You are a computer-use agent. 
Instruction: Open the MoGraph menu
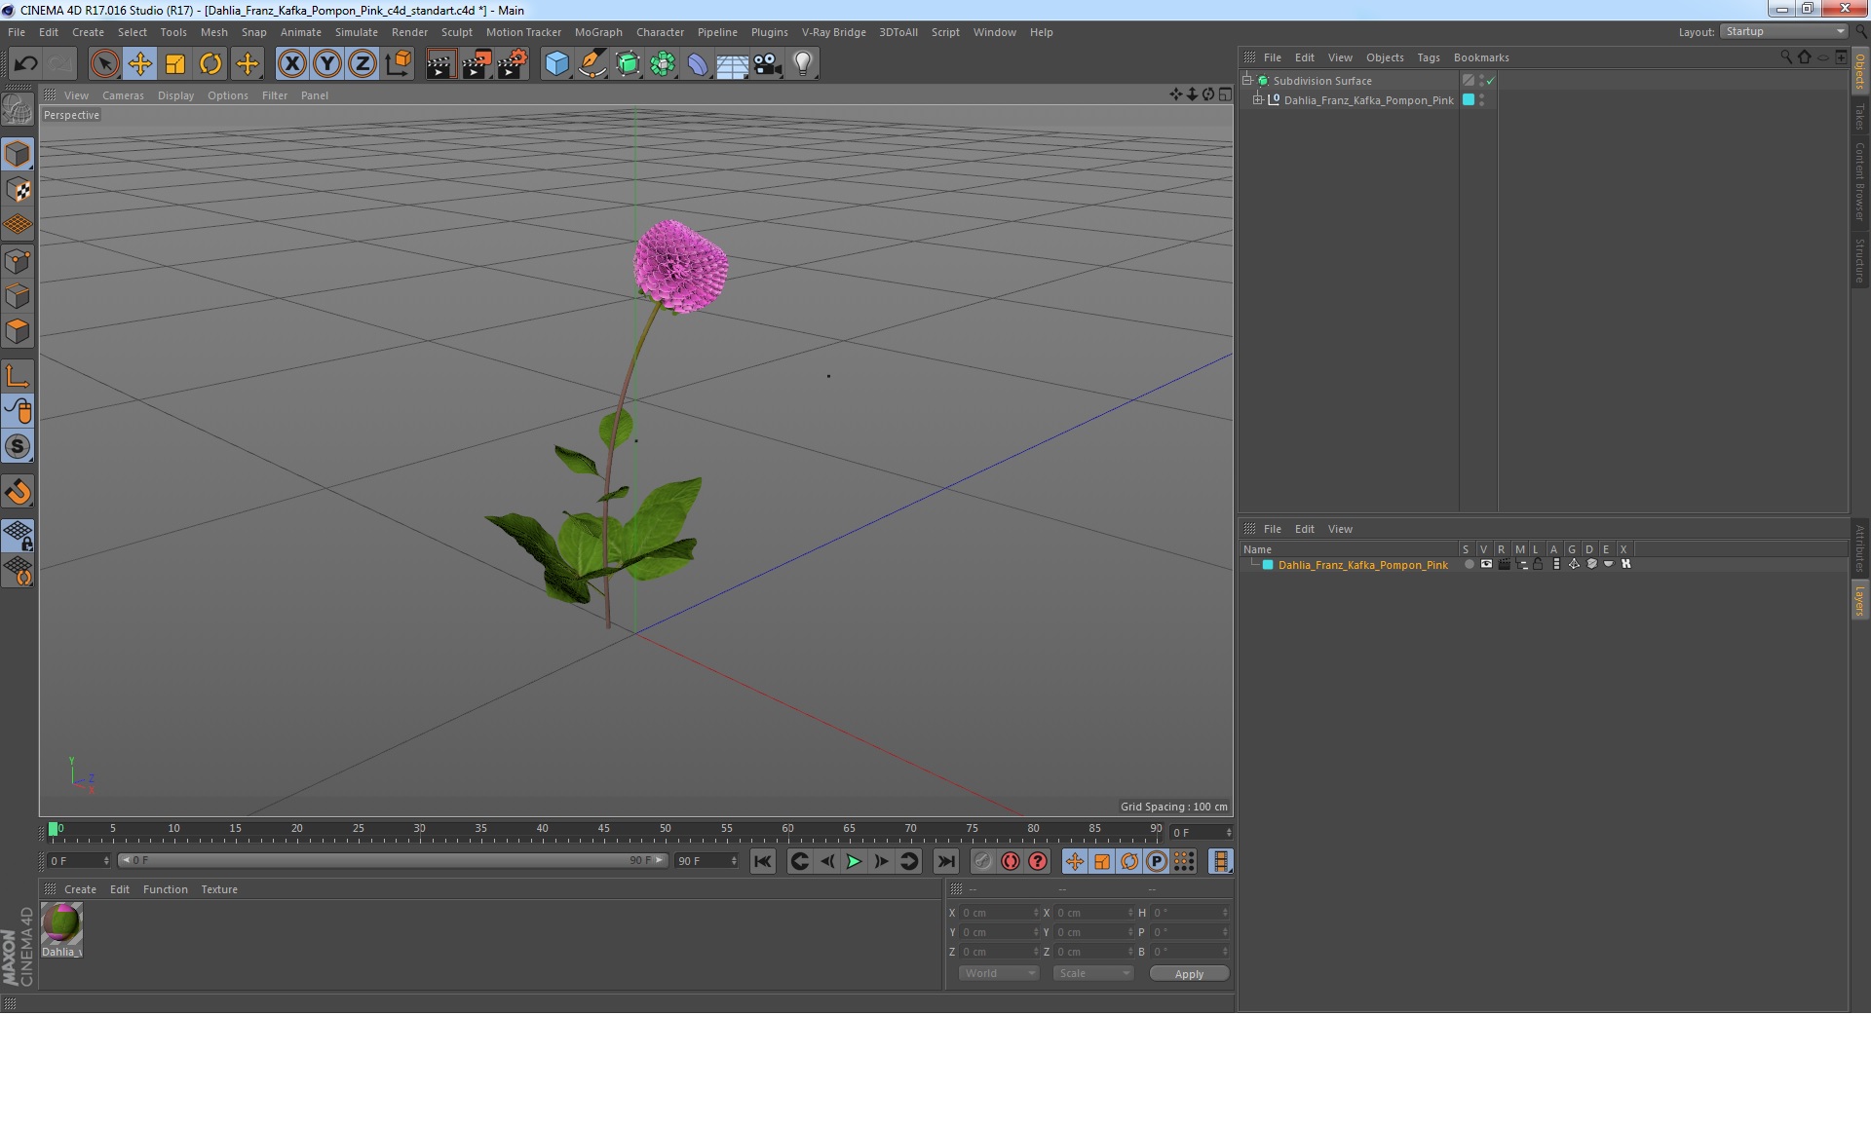coord(598,32)
